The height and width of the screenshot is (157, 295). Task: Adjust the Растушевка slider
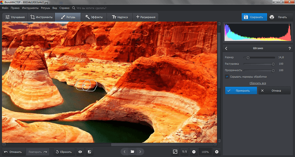click(x=259, y=64)
